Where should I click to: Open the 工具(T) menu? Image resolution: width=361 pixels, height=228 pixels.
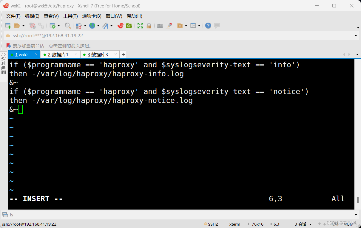coord(70,16)
